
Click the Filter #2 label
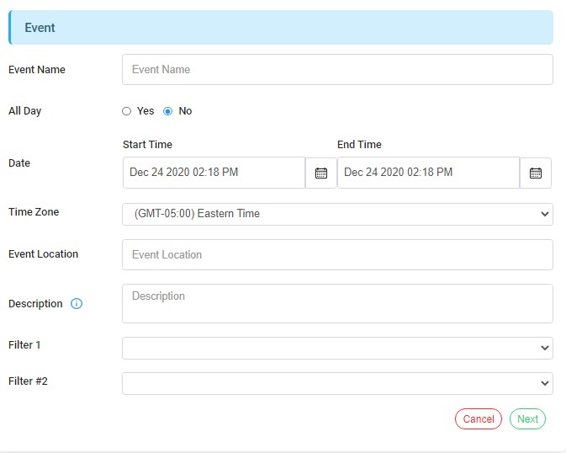(x=28, y=381)
